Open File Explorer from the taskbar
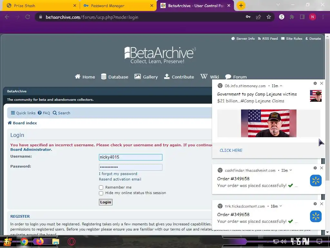The width and height of the screenshot is (330, 248). (x=55, y=242)
